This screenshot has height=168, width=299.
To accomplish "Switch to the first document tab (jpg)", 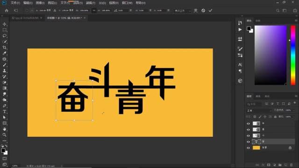I will tap(25, 18).
